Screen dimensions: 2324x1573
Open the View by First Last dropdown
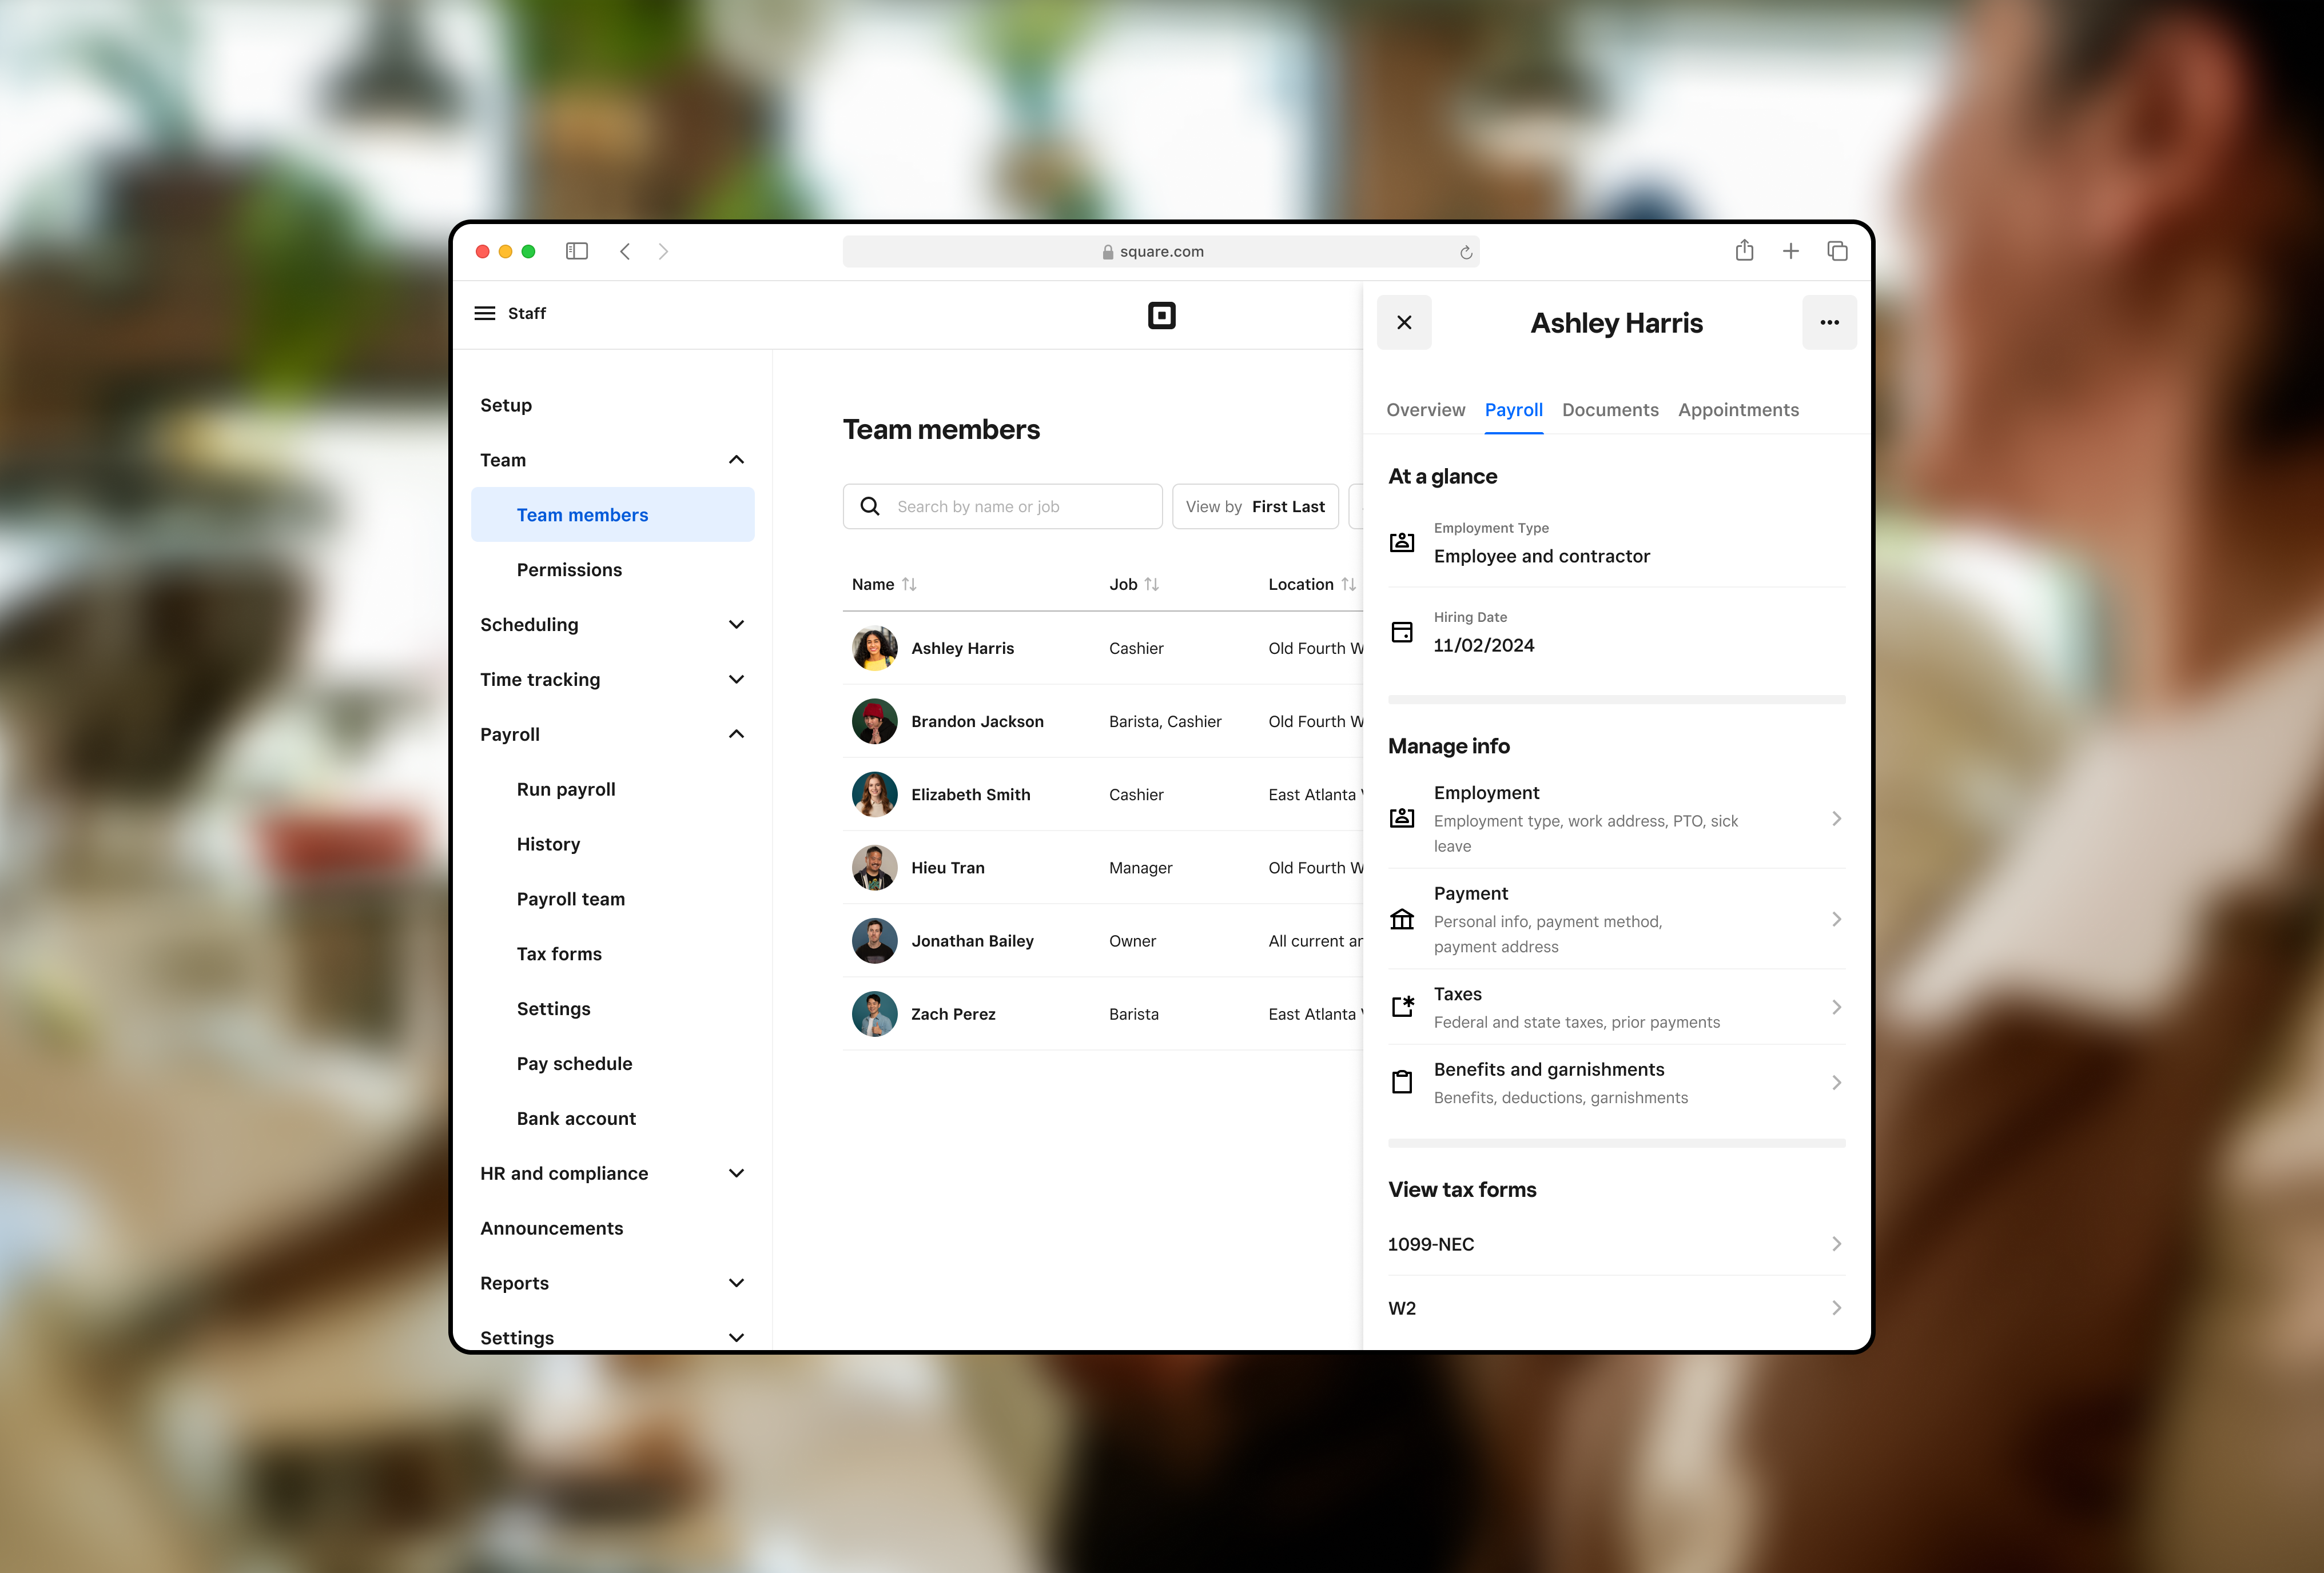1255,506
